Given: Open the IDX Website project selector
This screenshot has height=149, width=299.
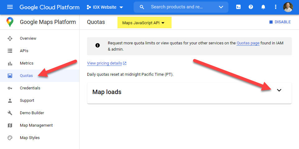Looking at the screenshot, I should coord(105,7).
